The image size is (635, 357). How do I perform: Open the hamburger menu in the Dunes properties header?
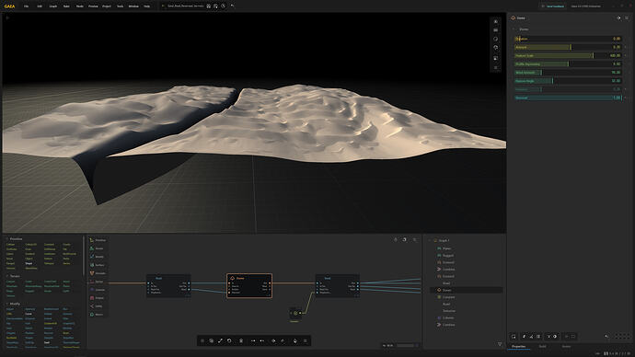tap(627, 17)
